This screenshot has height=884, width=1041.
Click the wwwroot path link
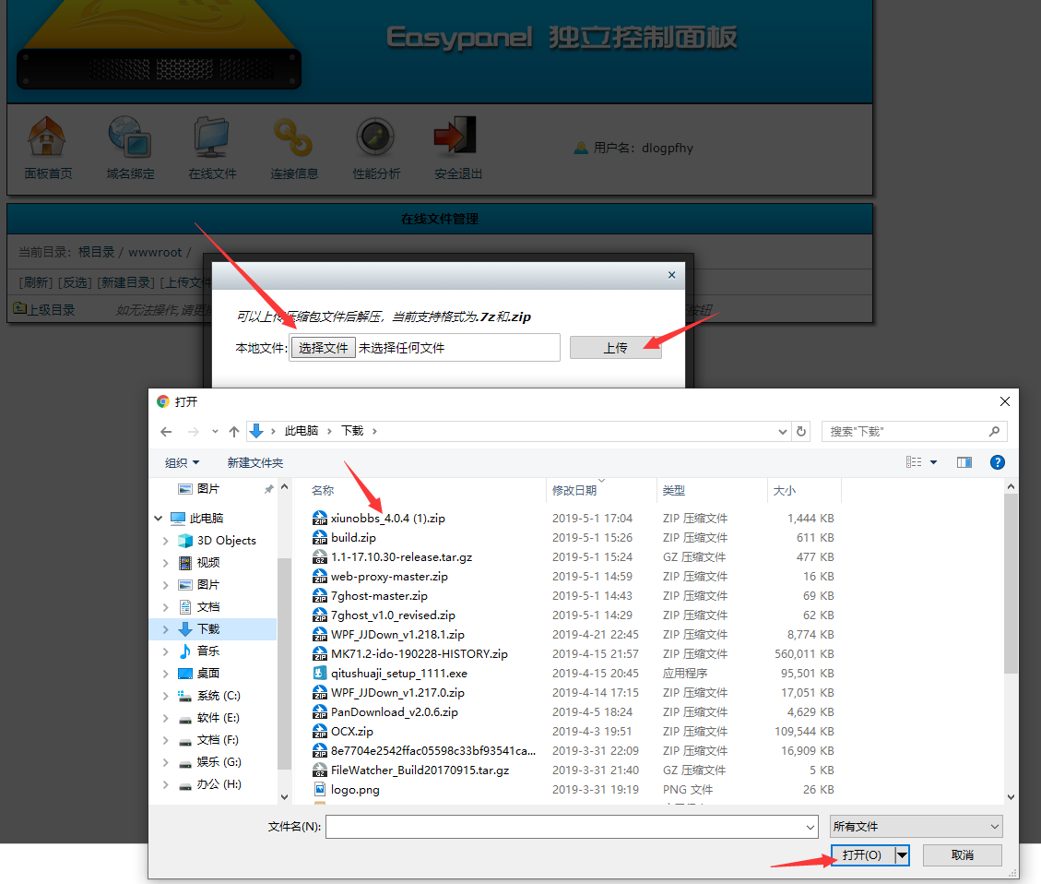(x=155, y=253)
